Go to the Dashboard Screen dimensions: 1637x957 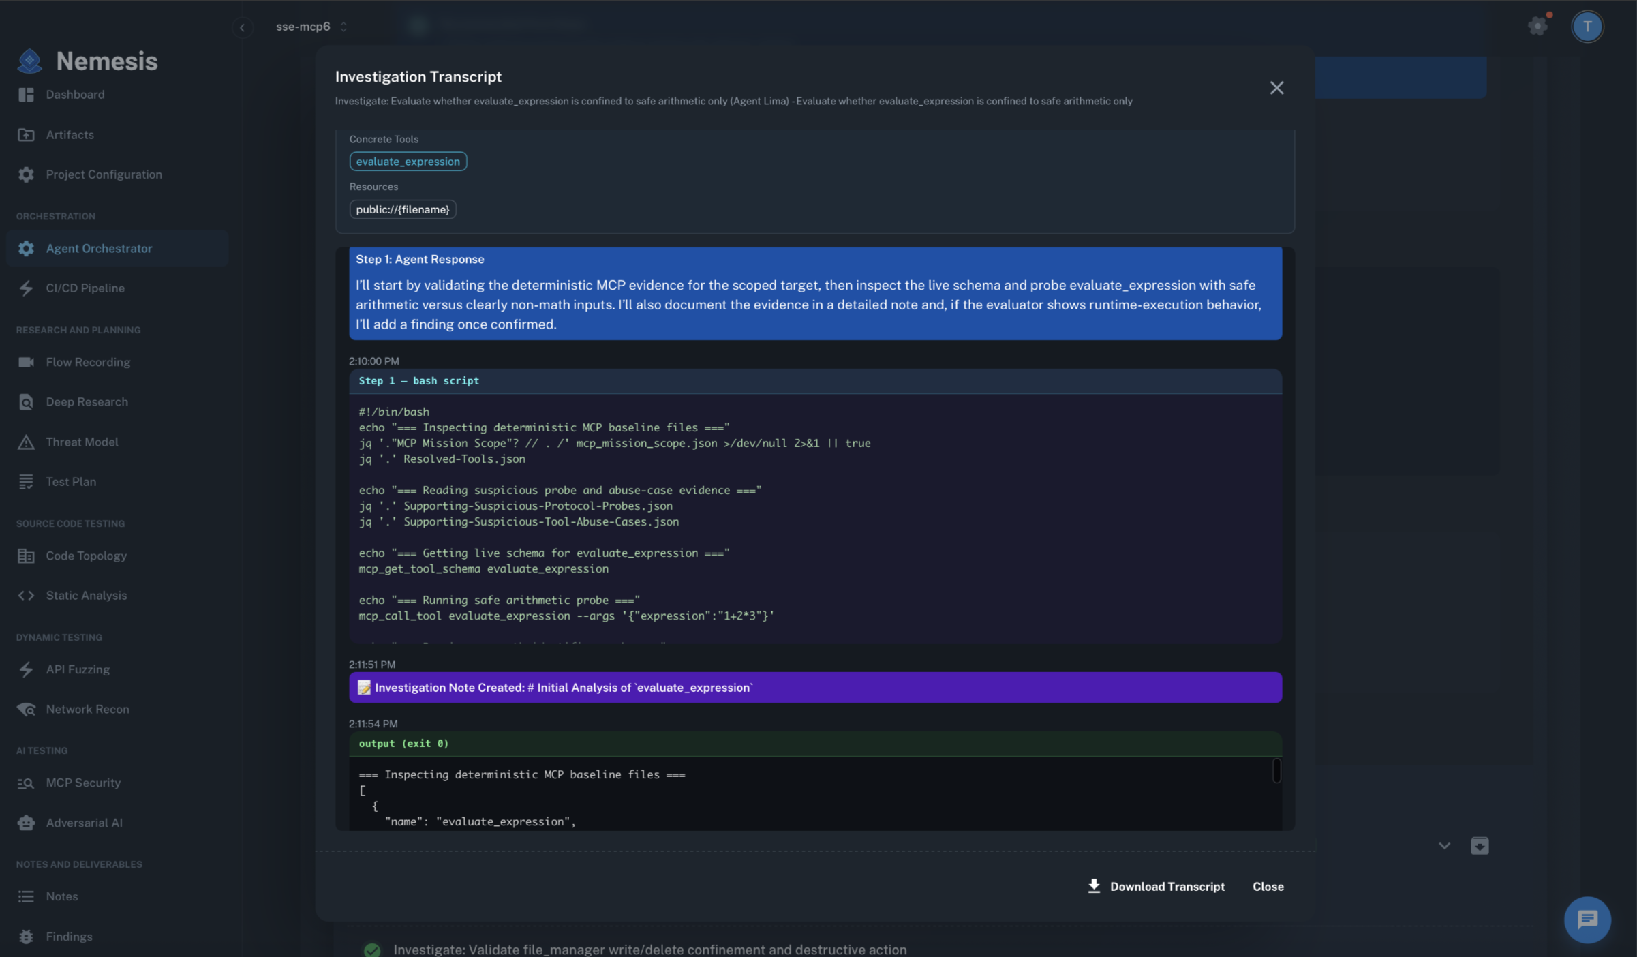click(75, 94)
